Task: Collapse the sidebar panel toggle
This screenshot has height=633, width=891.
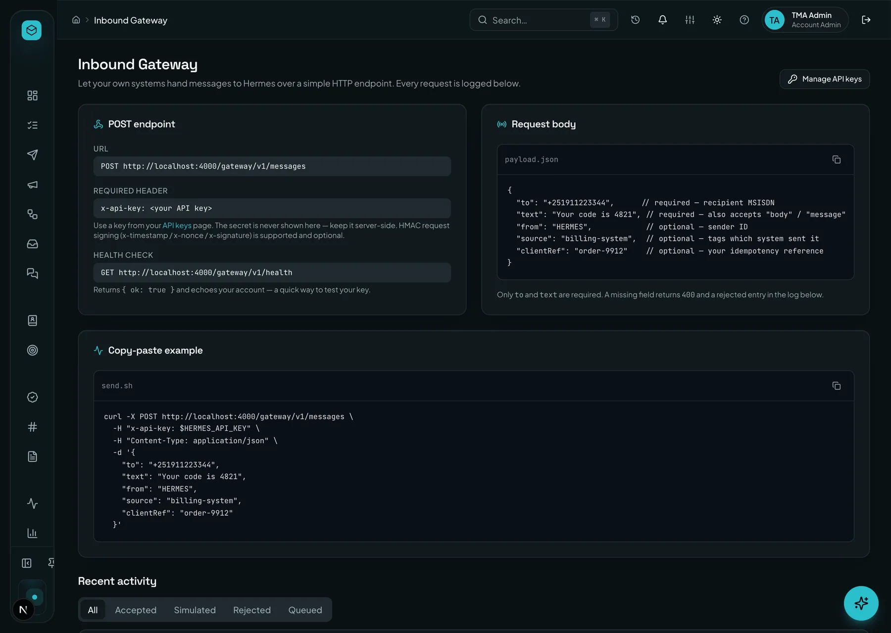Action: (x=27, y=563)
